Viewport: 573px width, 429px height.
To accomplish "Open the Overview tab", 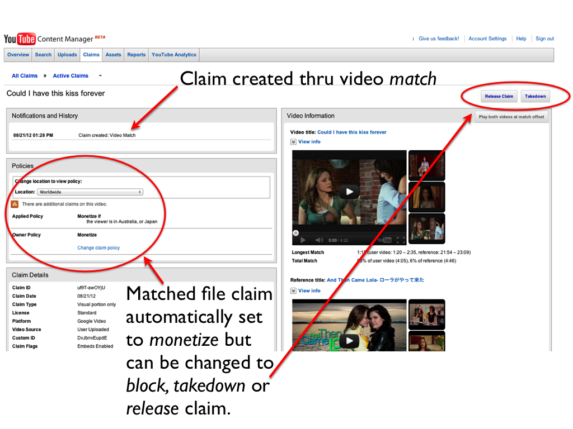I will pos(18,55).
